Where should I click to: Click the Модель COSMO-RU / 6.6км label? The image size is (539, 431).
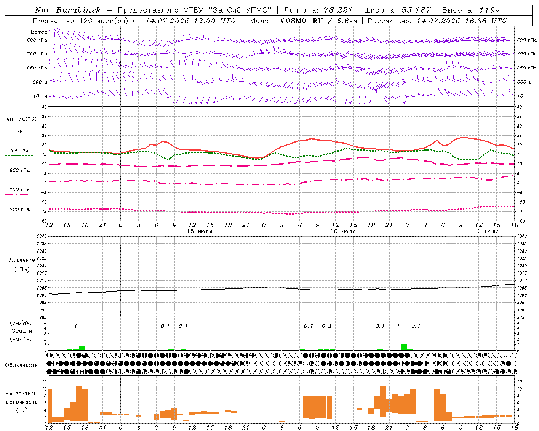(304, 21)
